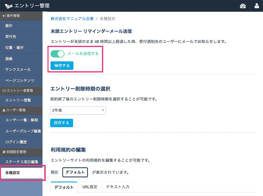
Task: Select the テキスト入力 tab
Action: coord(118,187)
